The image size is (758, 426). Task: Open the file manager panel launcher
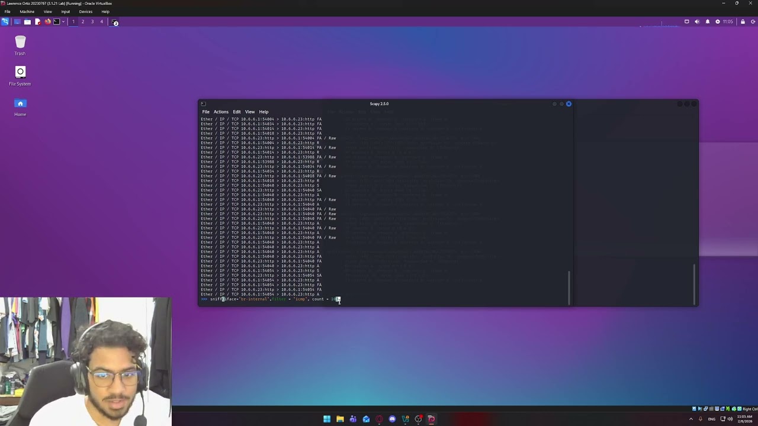27,22
